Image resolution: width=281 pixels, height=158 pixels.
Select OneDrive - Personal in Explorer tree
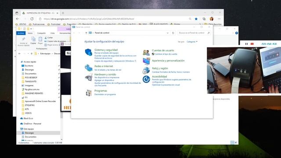click(32, 124)
